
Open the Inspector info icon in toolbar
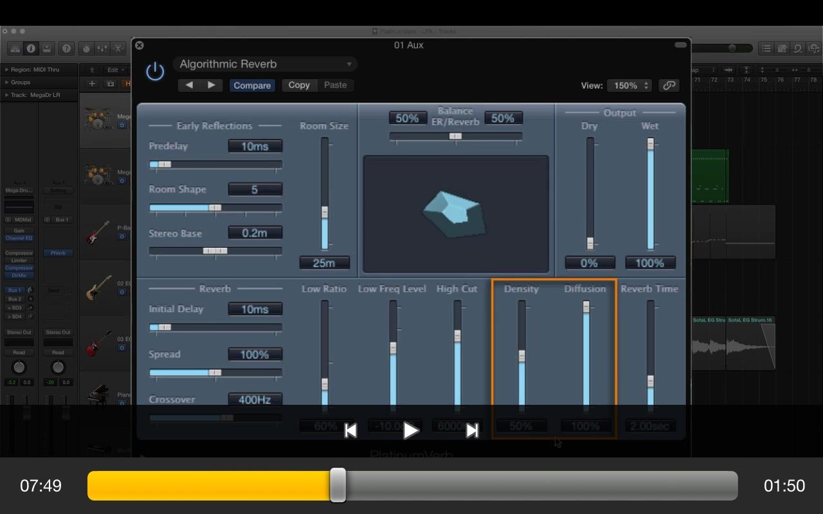[x=30, y=49]
